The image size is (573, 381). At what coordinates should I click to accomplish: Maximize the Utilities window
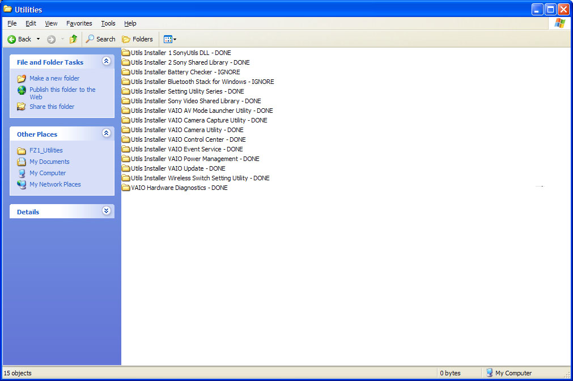pos(550,10)
